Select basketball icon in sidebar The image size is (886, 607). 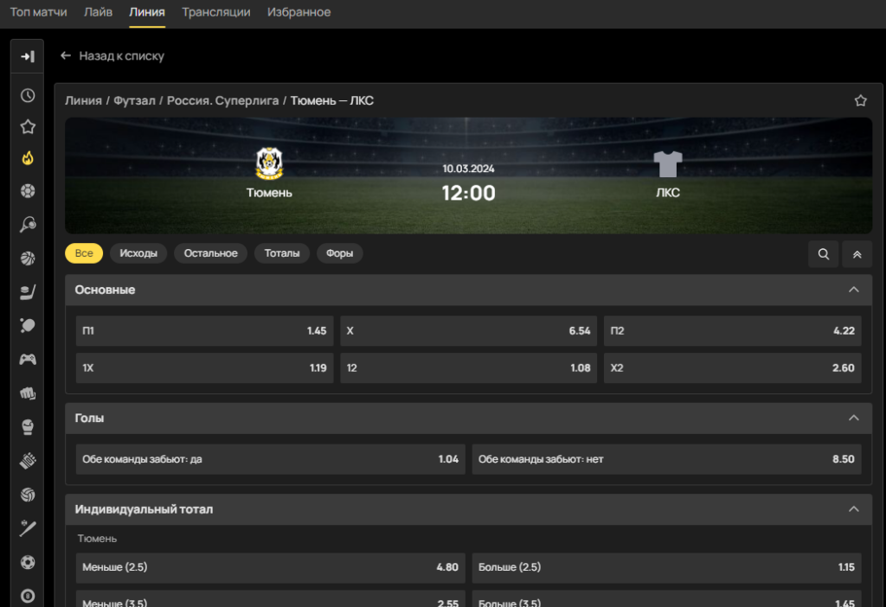(27, 258)
